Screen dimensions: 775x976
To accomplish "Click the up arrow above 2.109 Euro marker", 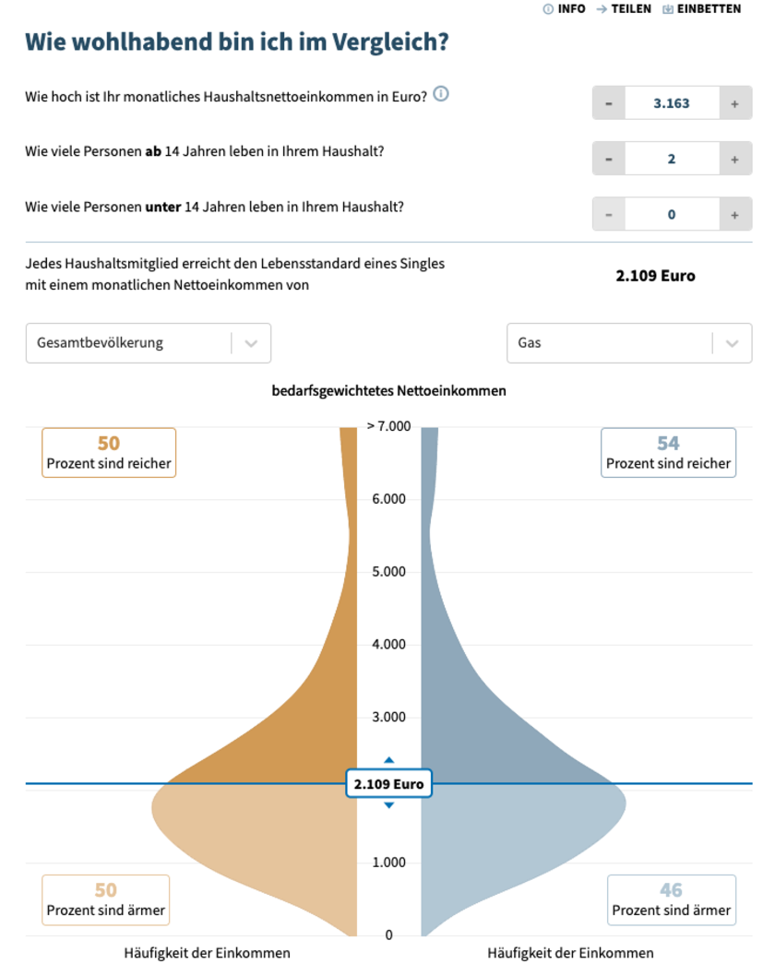I will click(x=388, y=760).
